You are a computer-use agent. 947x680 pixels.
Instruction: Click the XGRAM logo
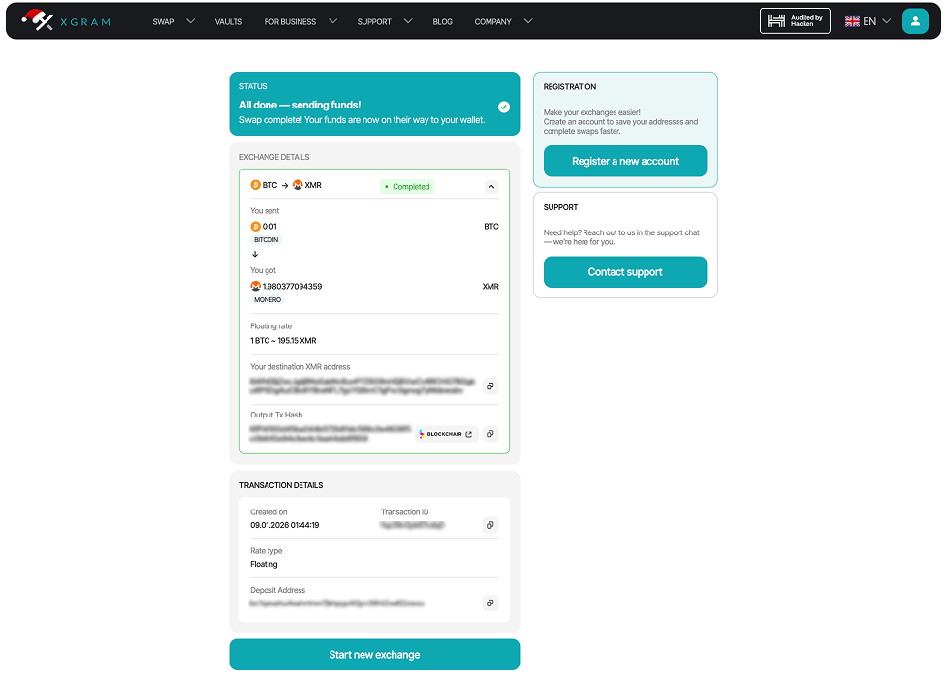[66, 20]
